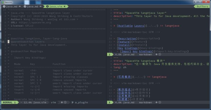
Task: Switch to the second java.md buffer tab
Action: (x=33, y=6)
